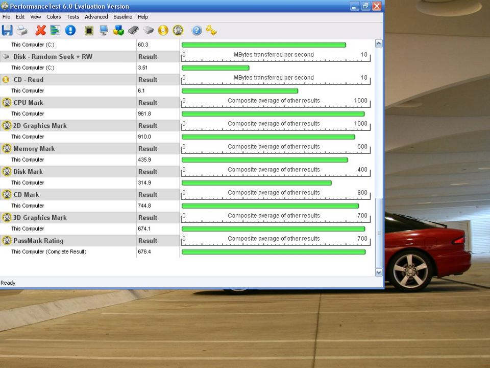Click the PassMark Rating value 676.4

point(144,251)
